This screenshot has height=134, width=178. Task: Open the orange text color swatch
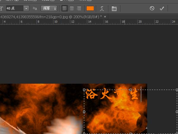(x=90, y=8)
